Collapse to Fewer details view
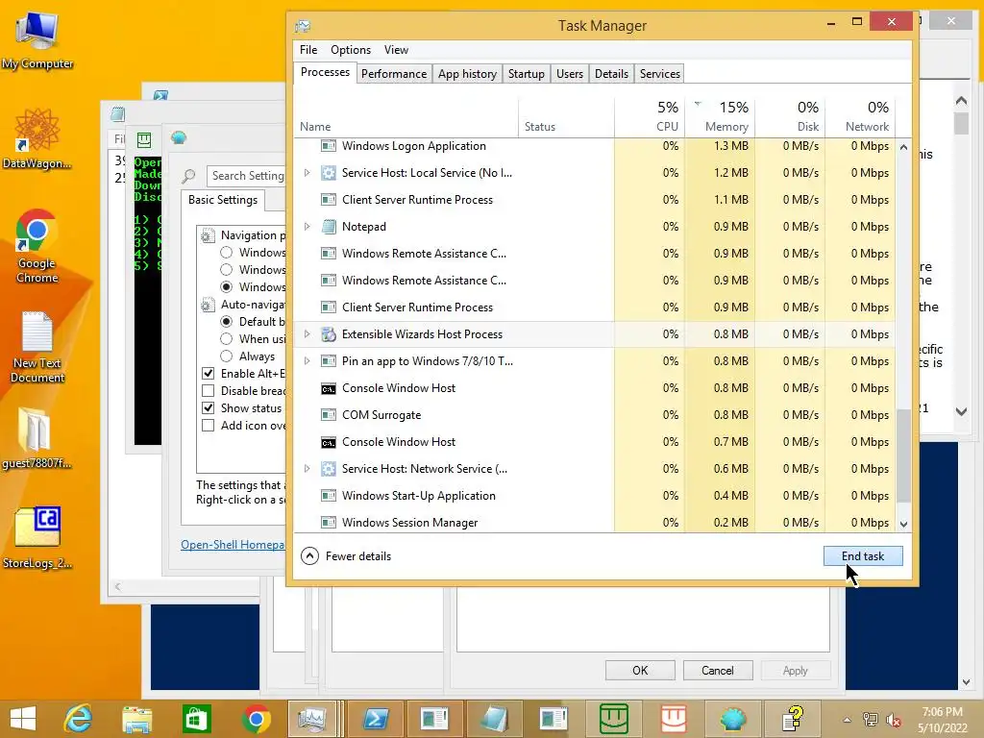 click(346, 556)
